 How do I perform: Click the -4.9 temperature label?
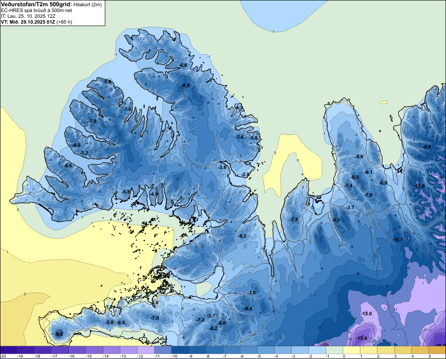click(154, 194)
